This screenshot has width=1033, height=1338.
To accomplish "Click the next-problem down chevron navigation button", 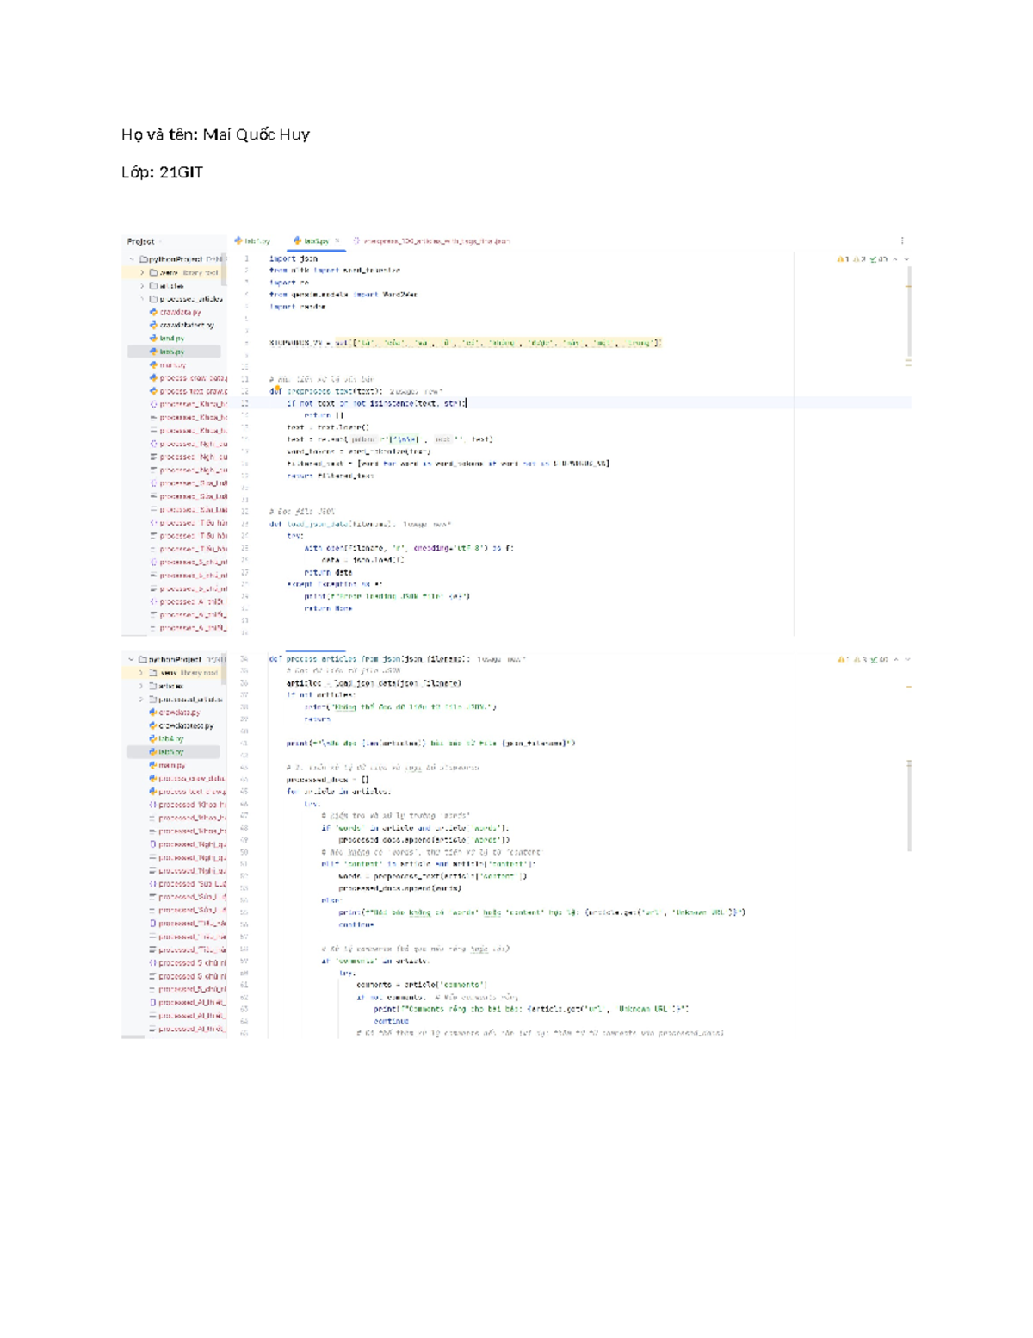I will click(906, 259).
